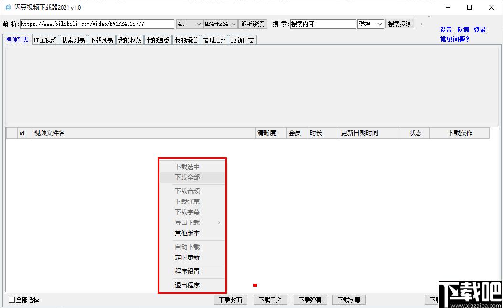The width and height of the screenshot is (503, 308).
Task: Click the 状态 column header
Action: [x=416, y=133]
